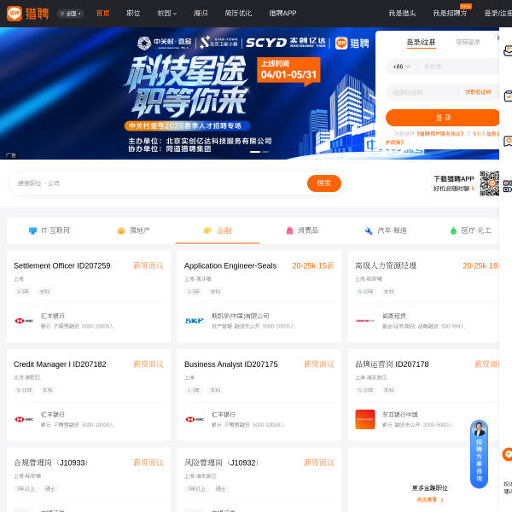Click the auto manufacturing wrench icon
512x512 pixels.
[x=369, y=231]
